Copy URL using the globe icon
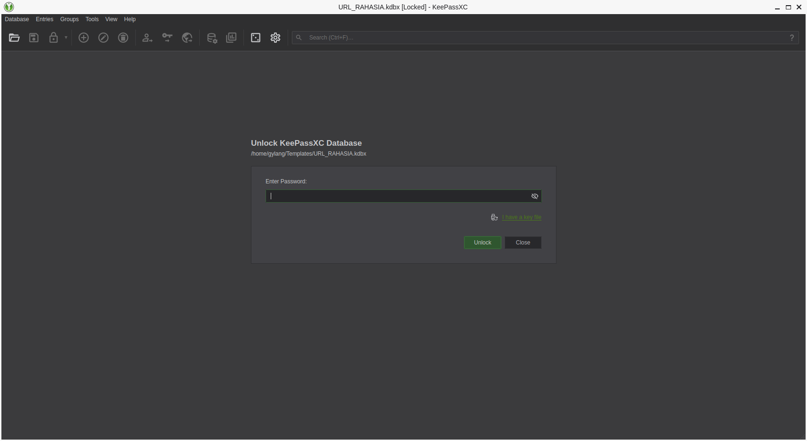The image size is (807, 441). 187,38
